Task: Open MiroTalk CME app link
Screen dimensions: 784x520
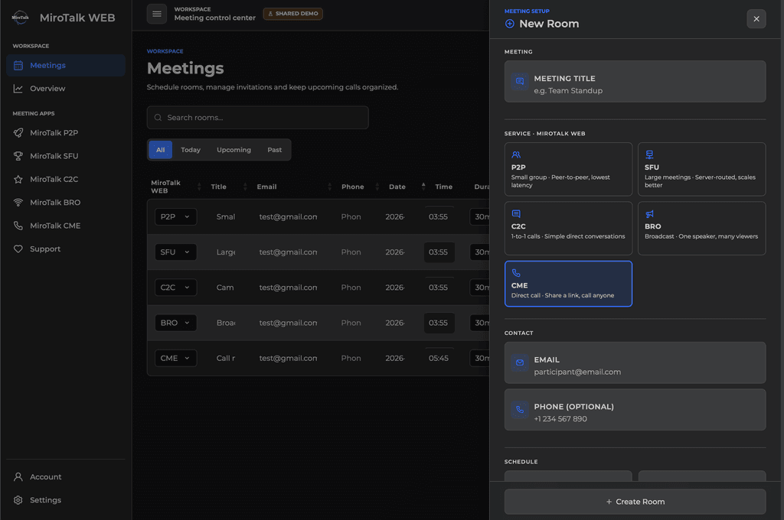Action: (x=66, y=226)
